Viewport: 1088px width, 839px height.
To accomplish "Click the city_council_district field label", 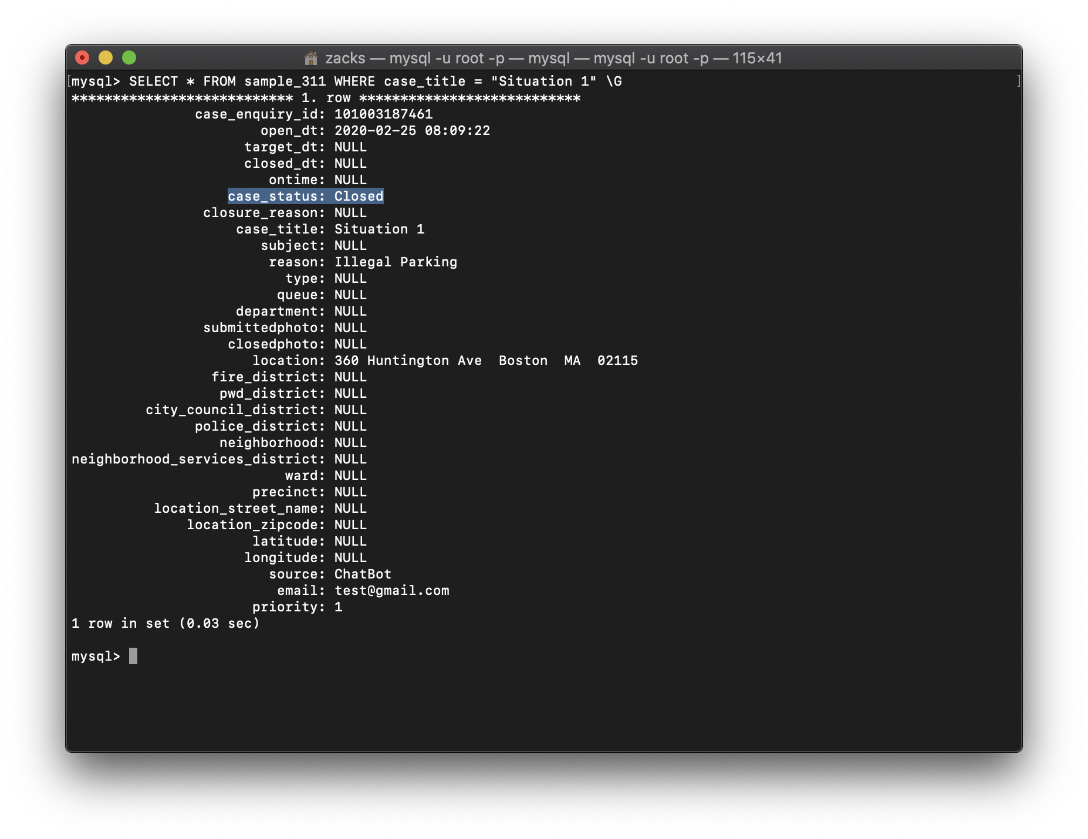I will [x=235, y=410].
